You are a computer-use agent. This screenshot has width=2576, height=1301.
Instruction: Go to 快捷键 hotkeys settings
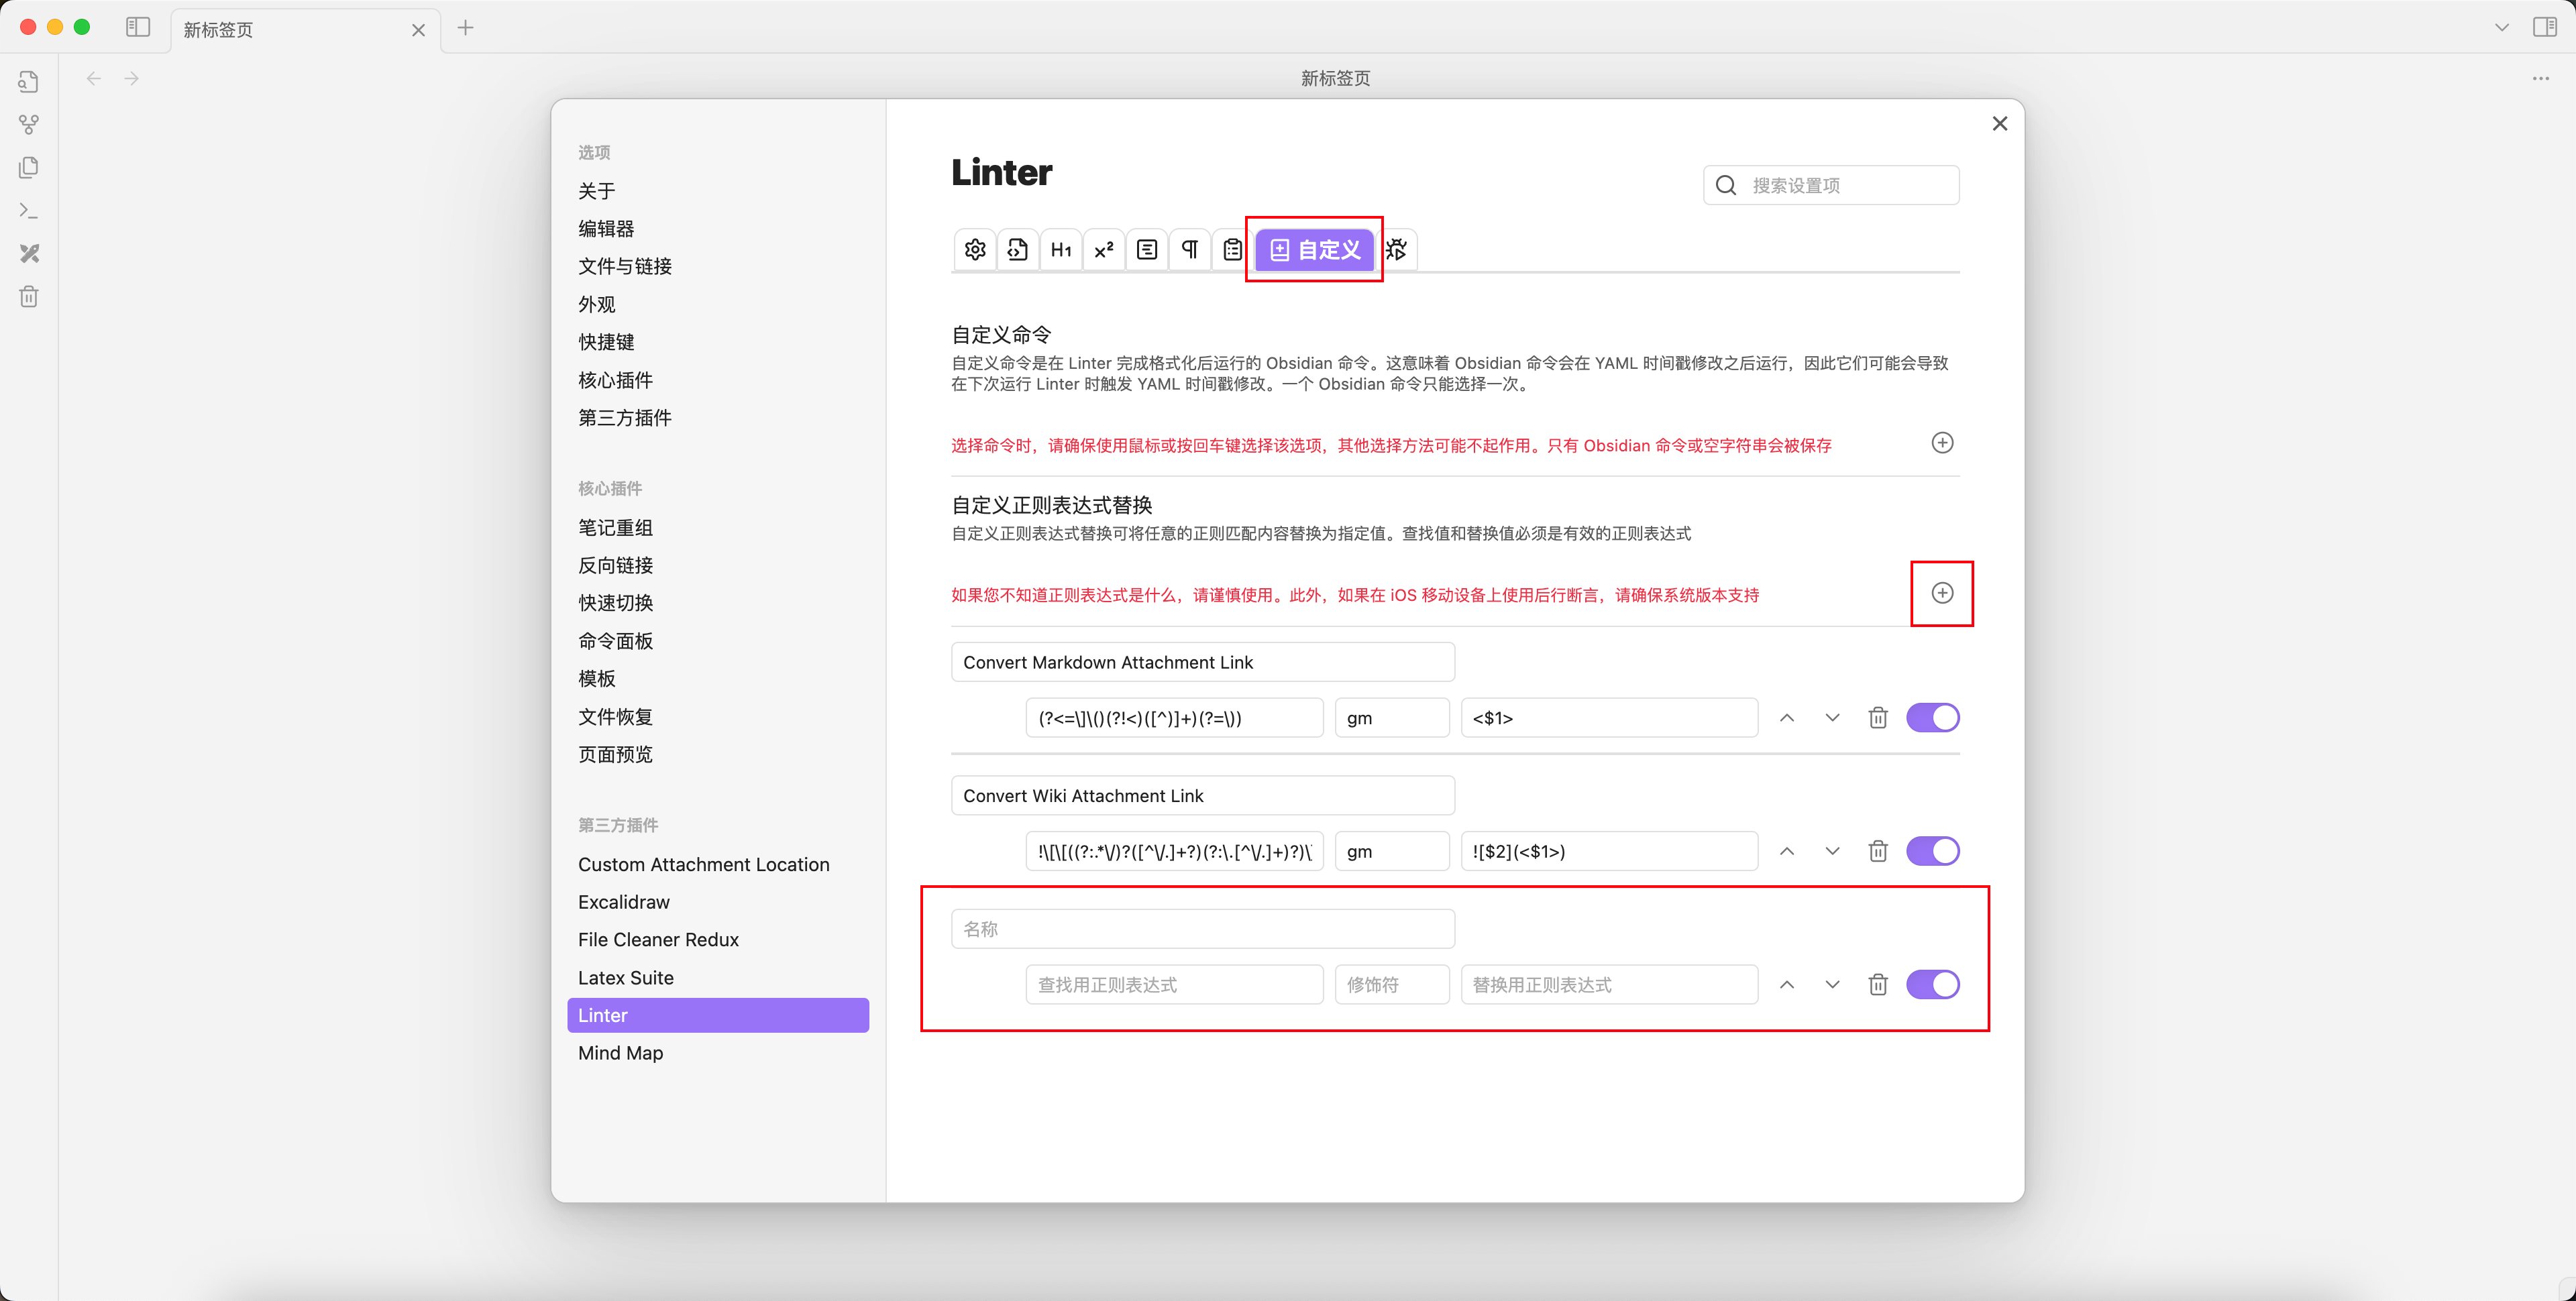click(x=606, y=342)
